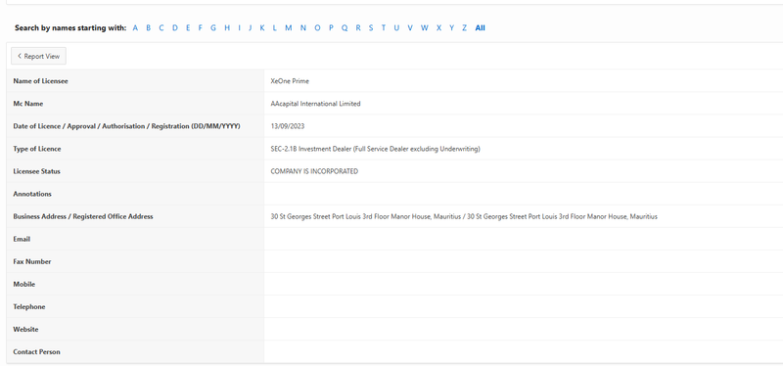Image resolution: width=783 pixels, height=366 pixels.
Task: Show All names in the alphabet filter
Action: (480, 28)
